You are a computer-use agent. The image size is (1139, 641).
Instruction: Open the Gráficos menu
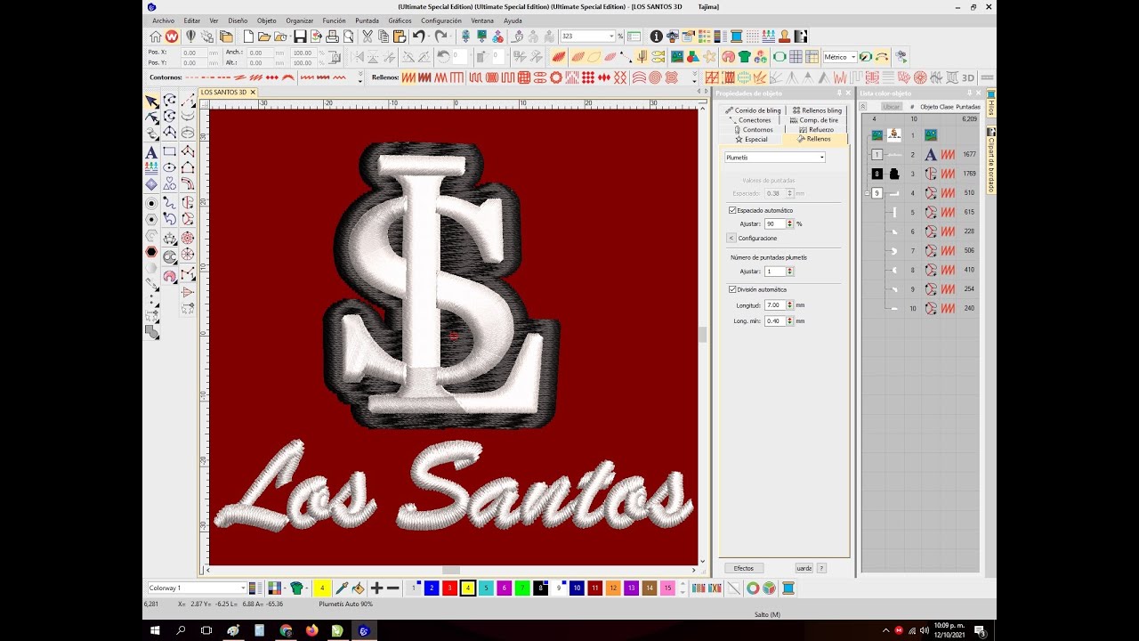click(x=400, y=20)
